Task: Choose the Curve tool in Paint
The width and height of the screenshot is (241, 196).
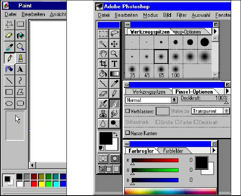Action: point(20,81)
